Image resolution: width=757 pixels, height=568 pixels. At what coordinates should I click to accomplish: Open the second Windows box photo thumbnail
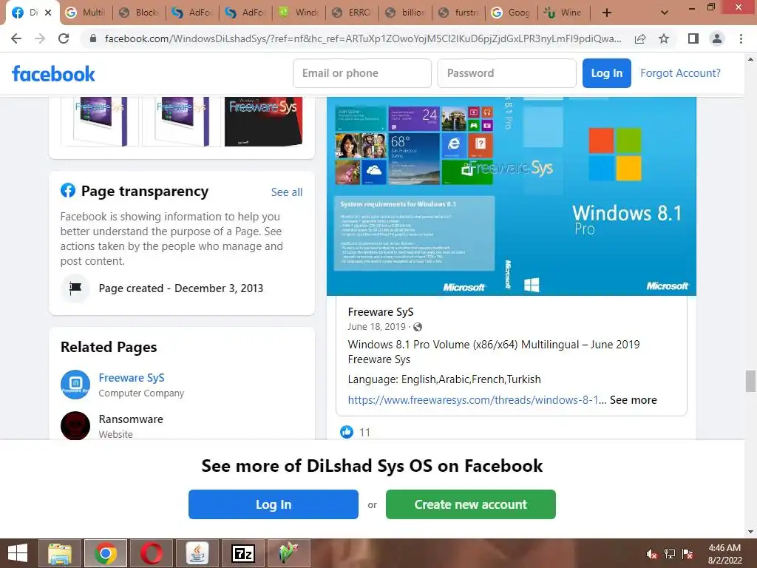tap(182, 121)
